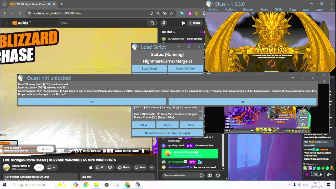
Task: Reload the YouTube page
Action: [20, 13]
